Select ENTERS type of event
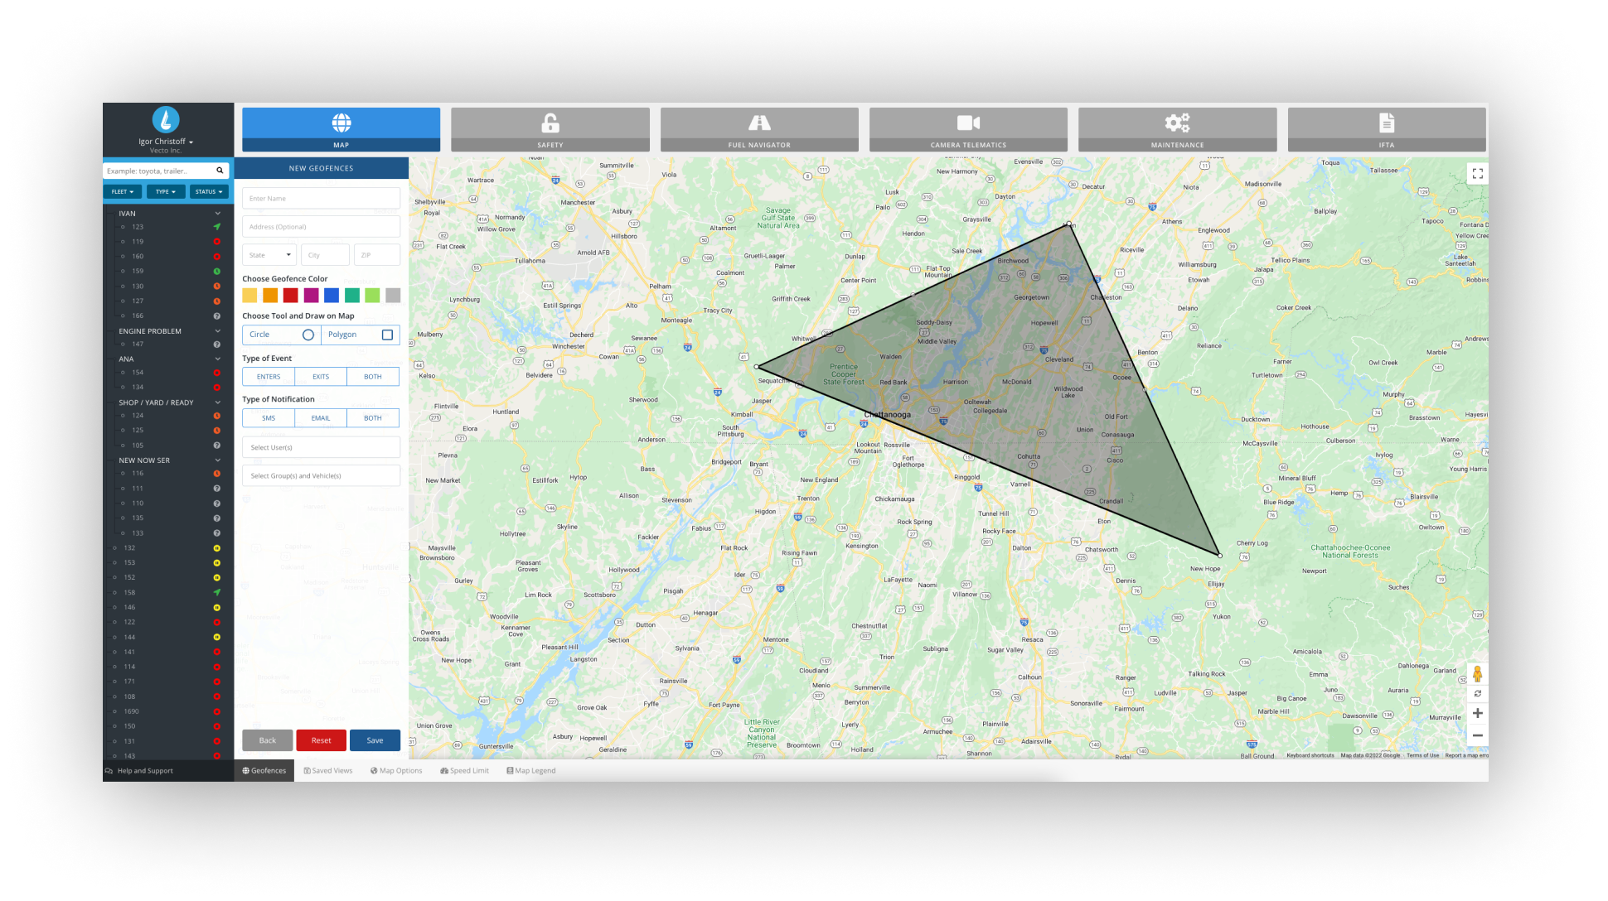1608x901 pixels. pos(269,376)
